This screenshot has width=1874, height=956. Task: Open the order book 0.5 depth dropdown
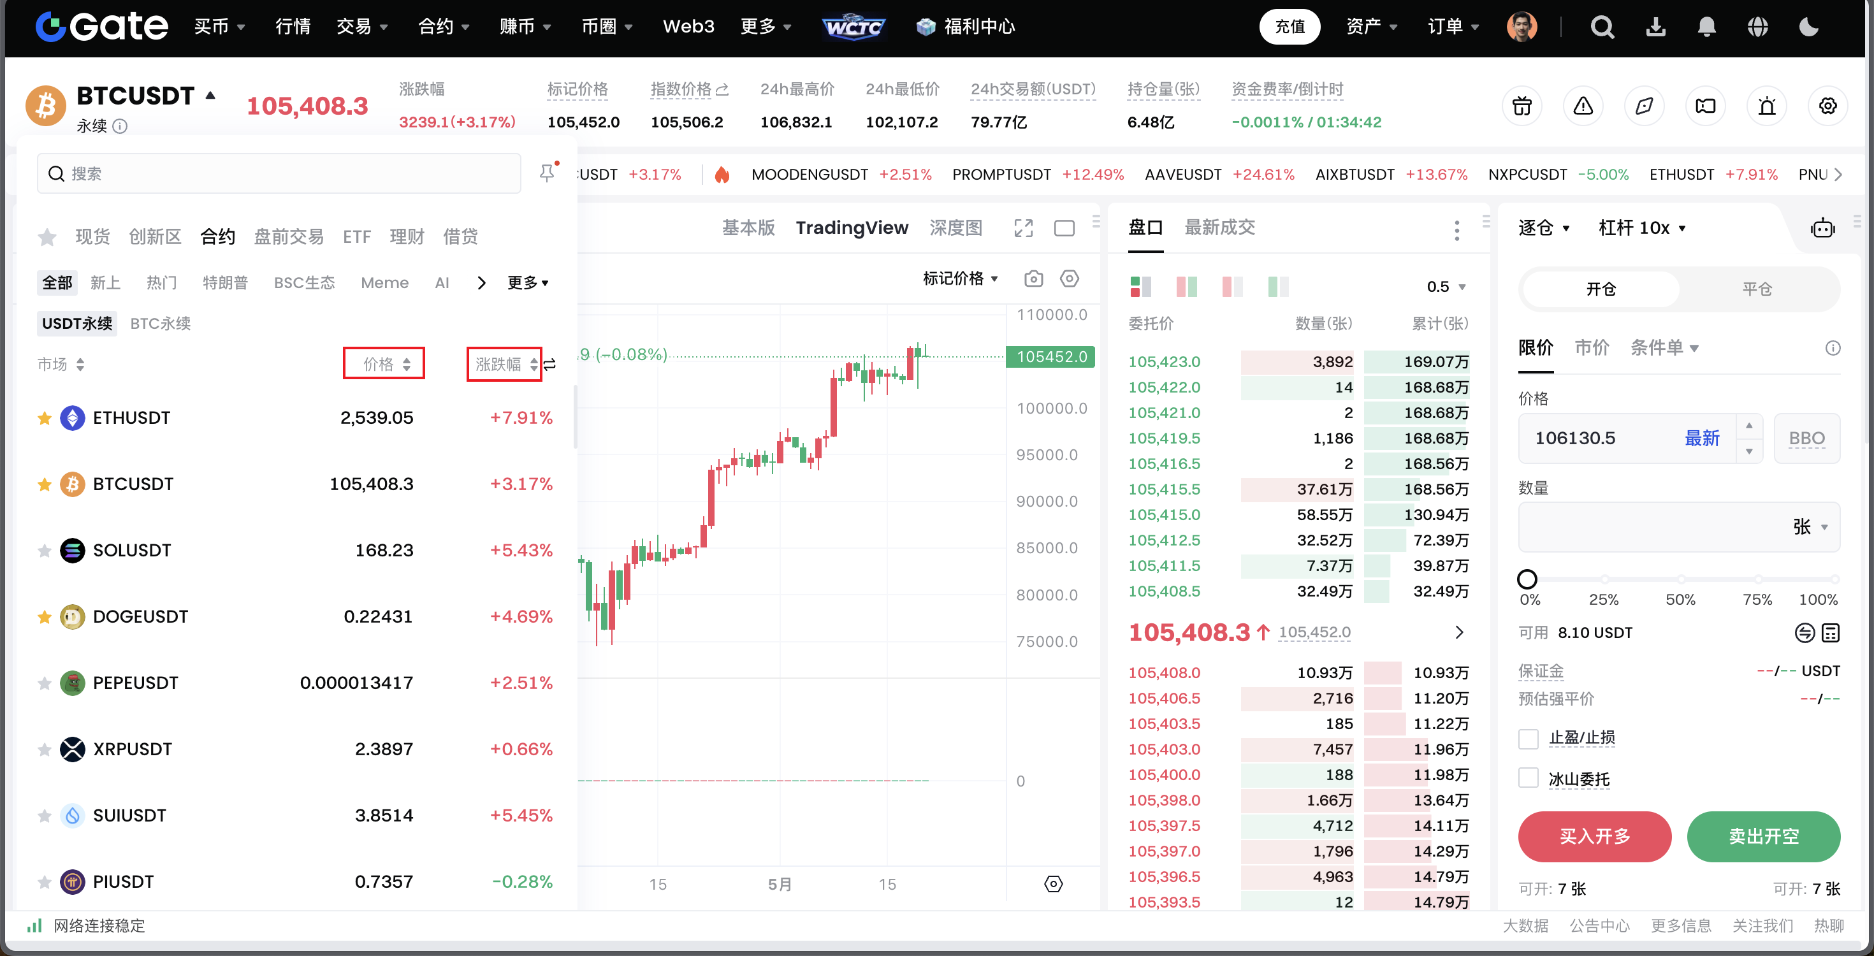(1446, 287)
